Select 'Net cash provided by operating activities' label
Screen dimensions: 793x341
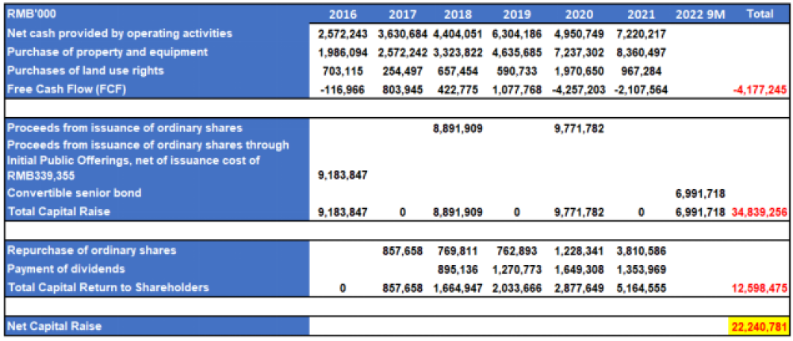pos(120,33)
